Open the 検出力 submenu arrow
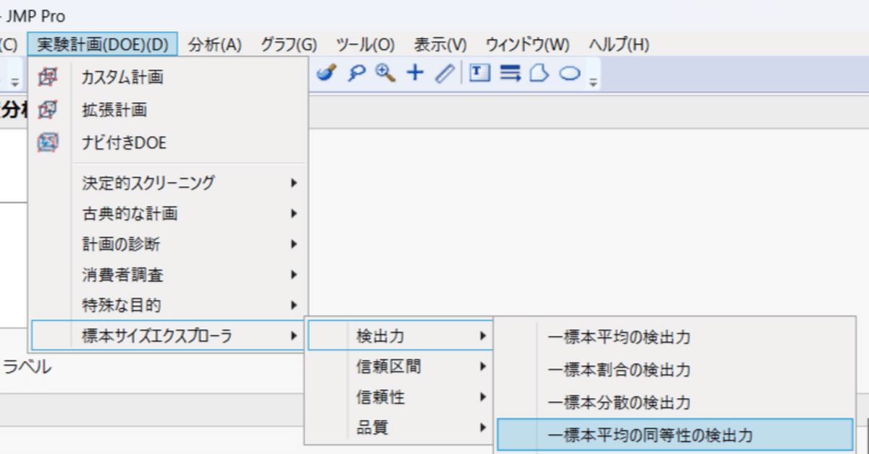 point(484,335)
